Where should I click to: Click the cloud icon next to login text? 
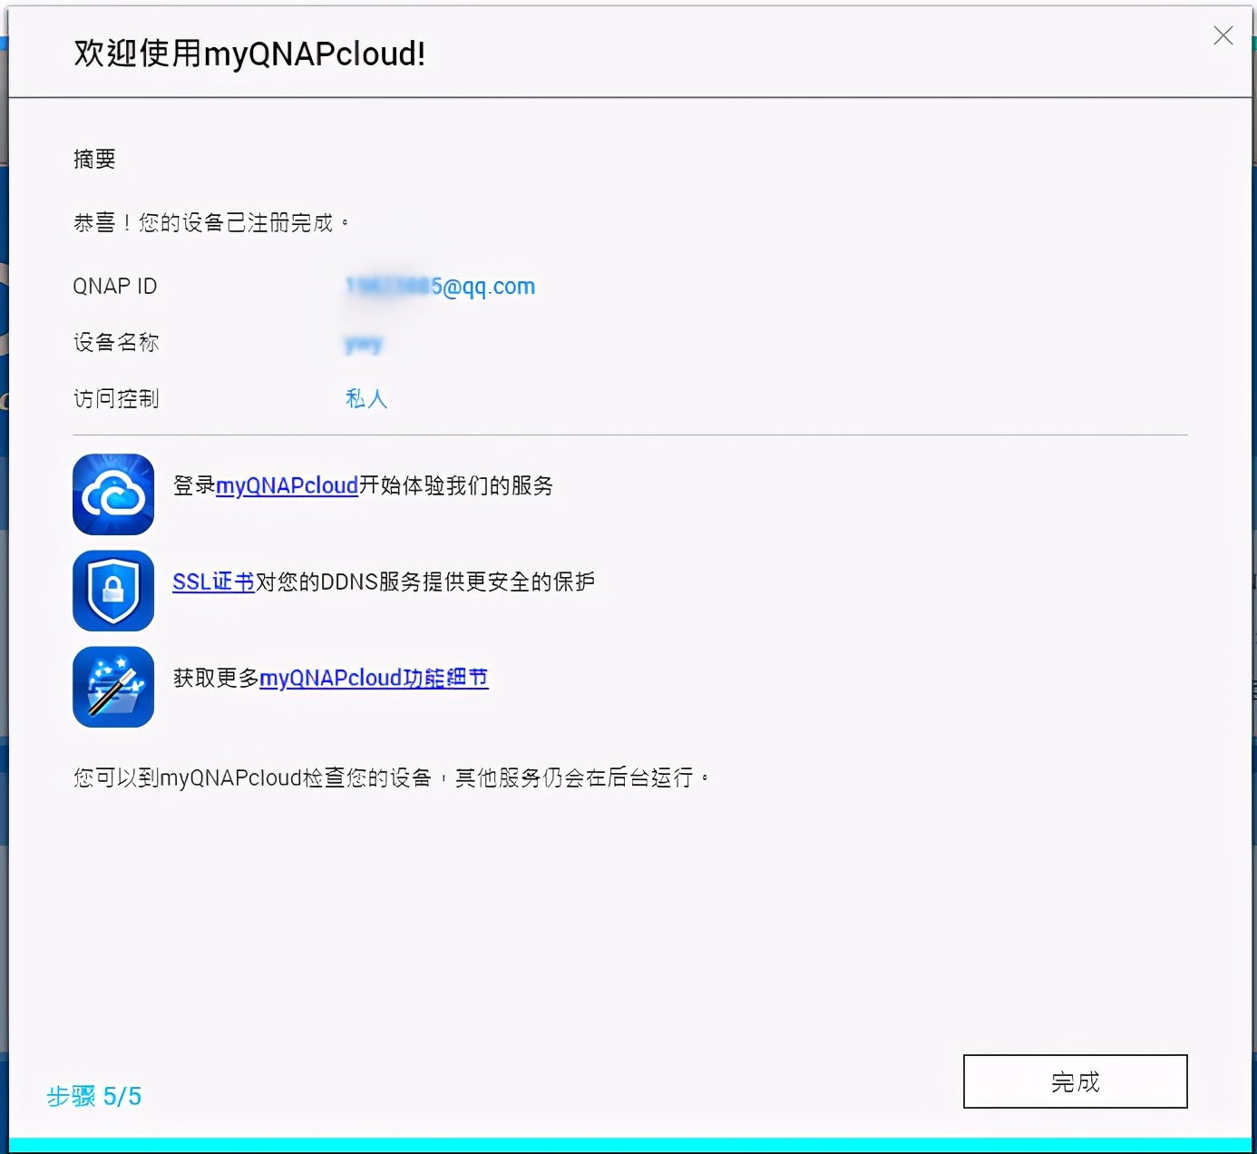[112, 494]
